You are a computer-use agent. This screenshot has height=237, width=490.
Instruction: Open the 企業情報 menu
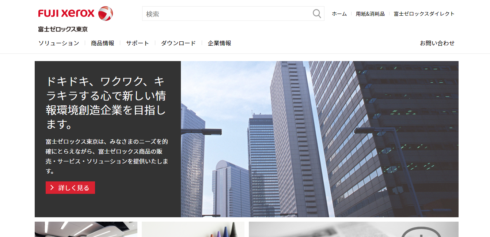220,43
